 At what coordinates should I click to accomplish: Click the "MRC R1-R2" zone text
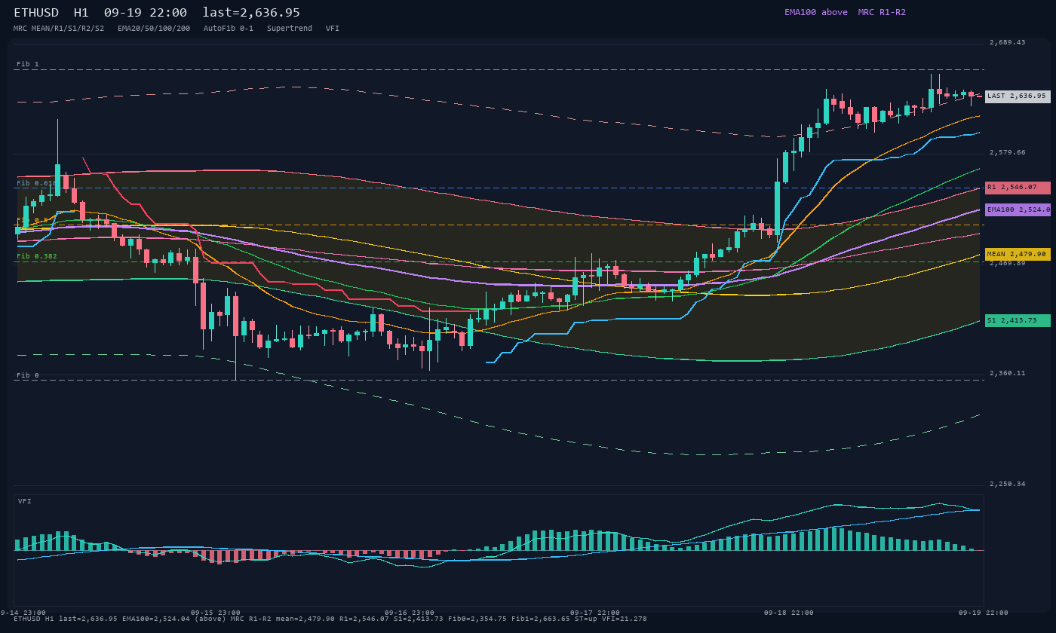tap(882, 12)
